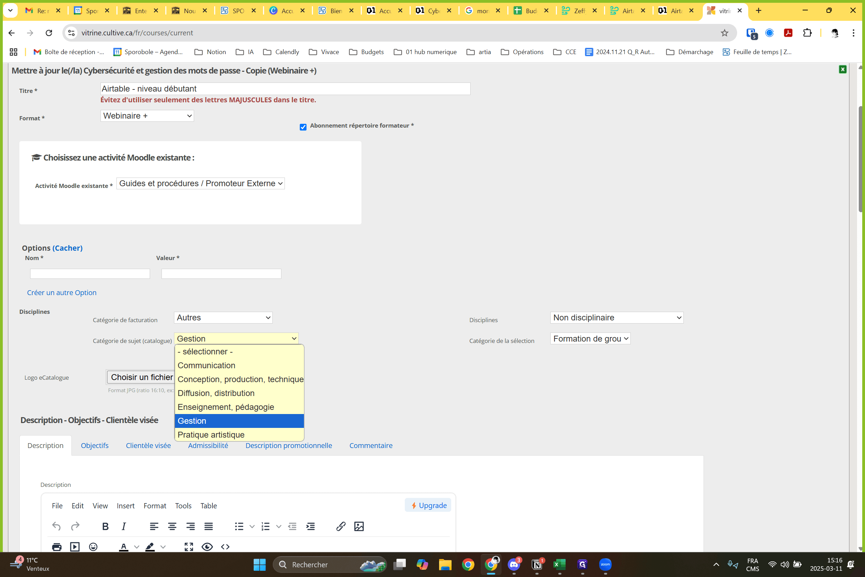Decrease indent in editor
865x577 pixels.
tap(292, 526)
